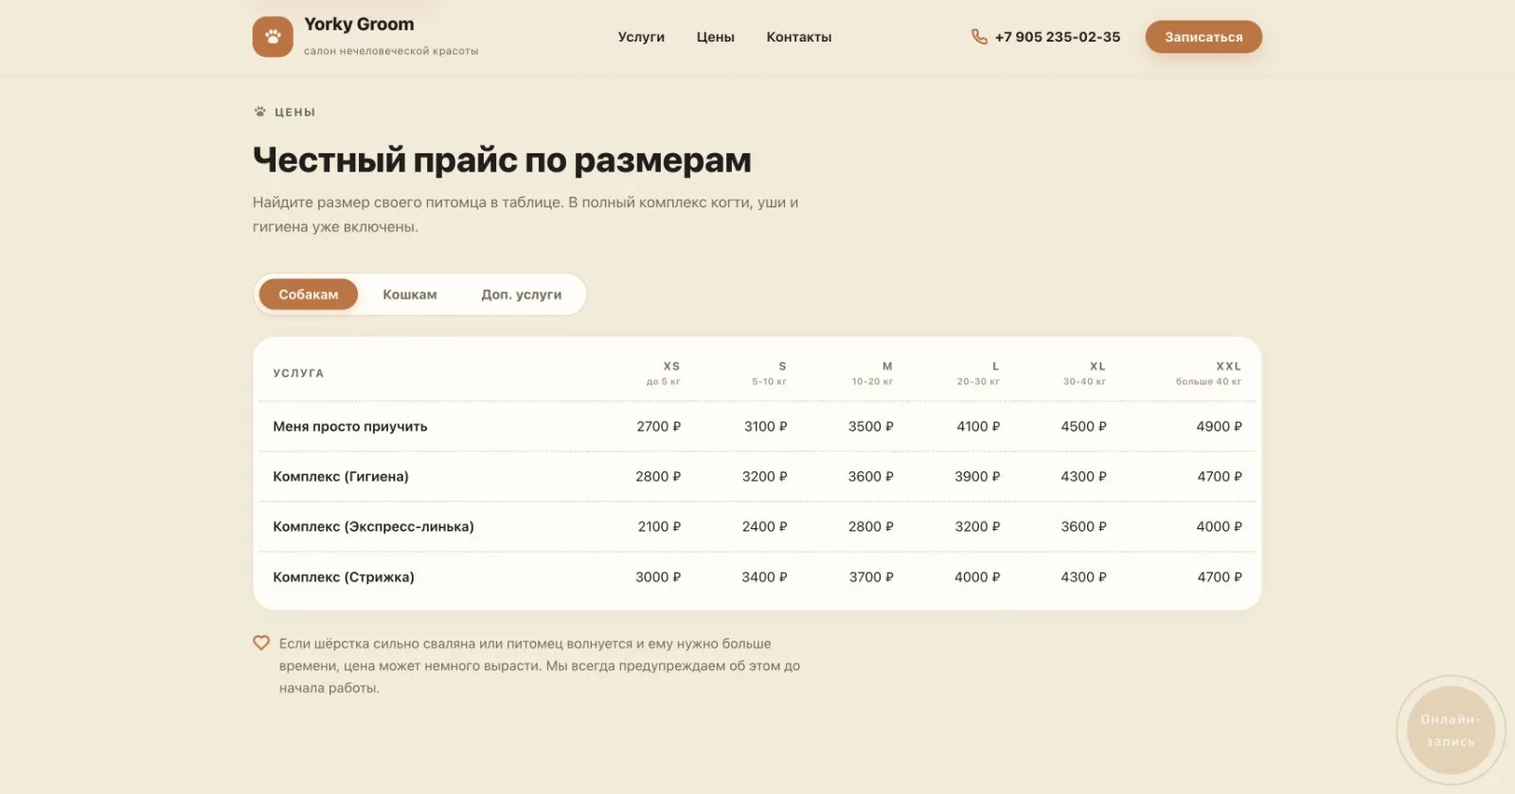Switch to the Доп. услуги tab
The image size is (1515, 794).
[x=522, y=294]
